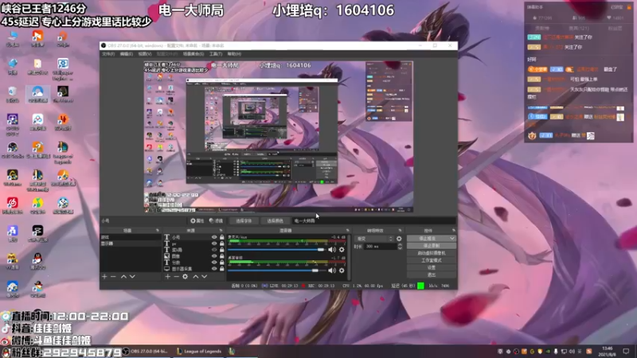Click the 启动虚拟摄像机 button
Image resolution: width=637 pixels, height=358 pixels.
(432, 253)
